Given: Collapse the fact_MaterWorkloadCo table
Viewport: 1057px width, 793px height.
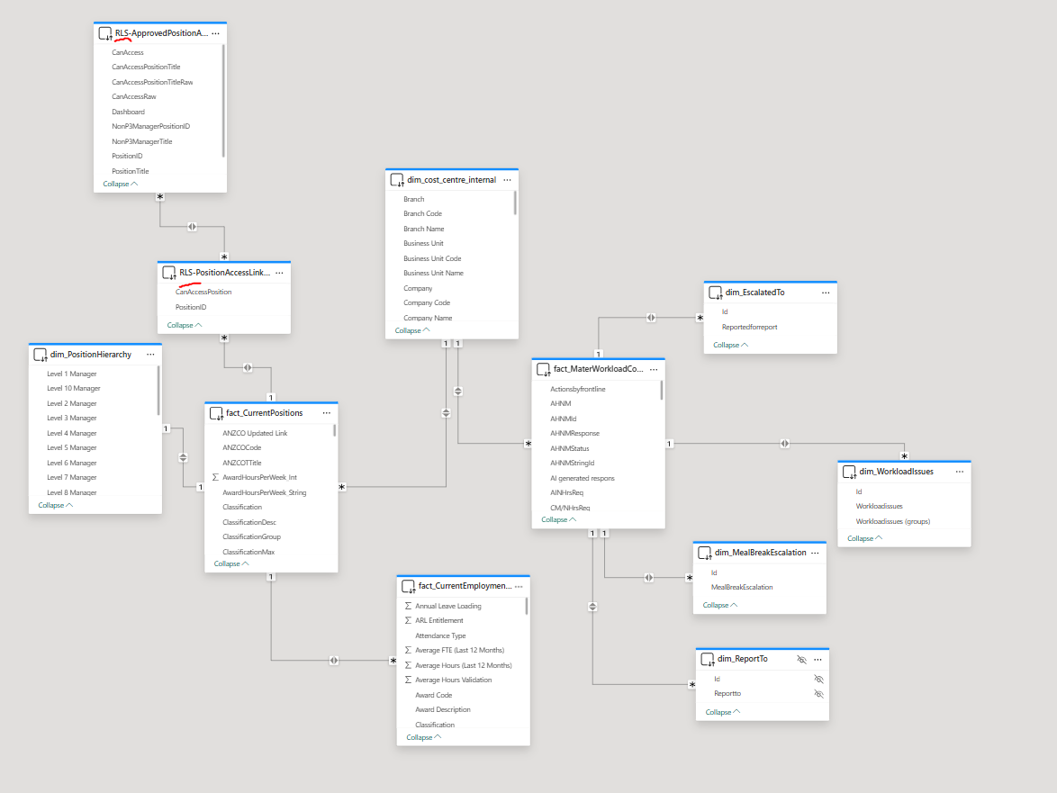Looking at the screenshot, I should [559, 520].
